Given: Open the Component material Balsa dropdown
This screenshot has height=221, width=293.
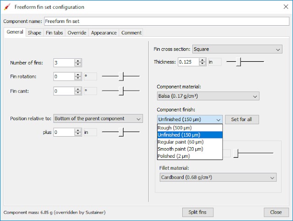Looking at the screenshot, I should pos(208,96).
